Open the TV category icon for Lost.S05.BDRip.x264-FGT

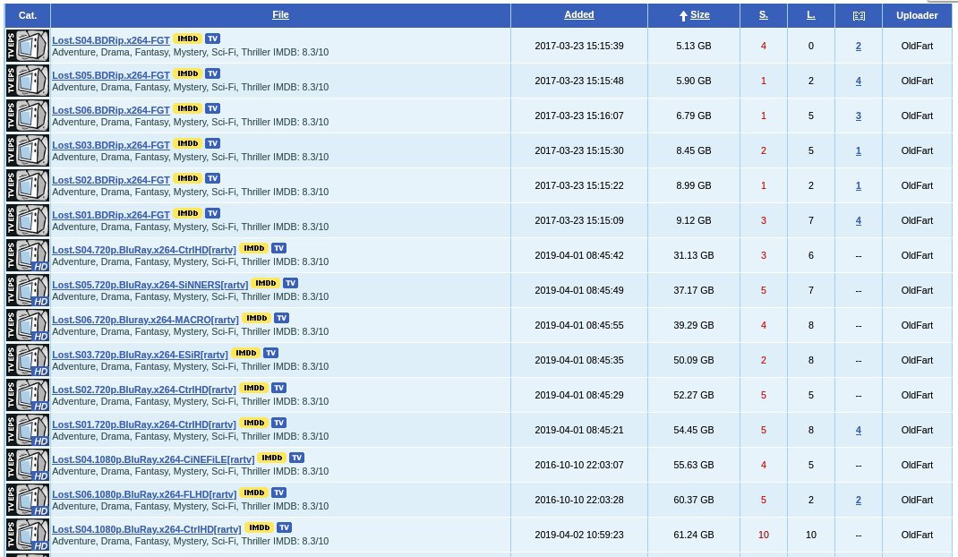[28, 81]
